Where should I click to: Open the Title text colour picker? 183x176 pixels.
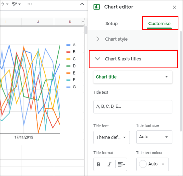click(x=153, y=164)
